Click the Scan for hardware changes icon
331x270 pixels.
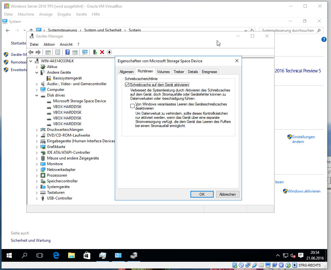click(85, 52)
